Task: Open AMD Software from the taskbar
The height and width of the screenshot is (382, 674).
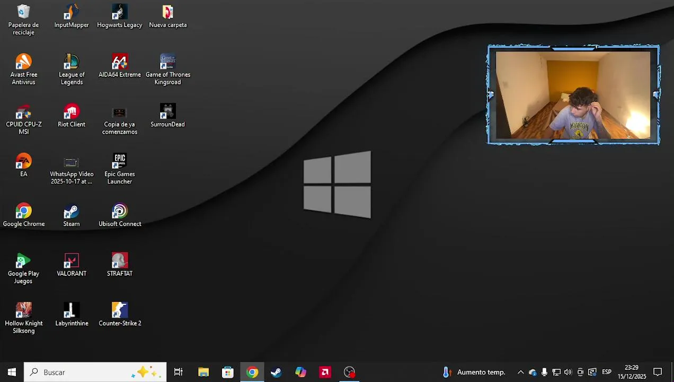Action: pyautogui.click(x=325, y=372)
